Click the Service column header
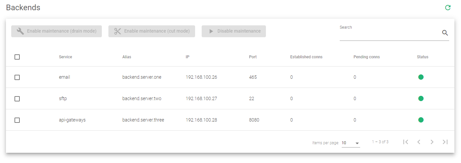The width and height of the screenshot is (461, 163). pyautogui.click(x=66, y=57)
